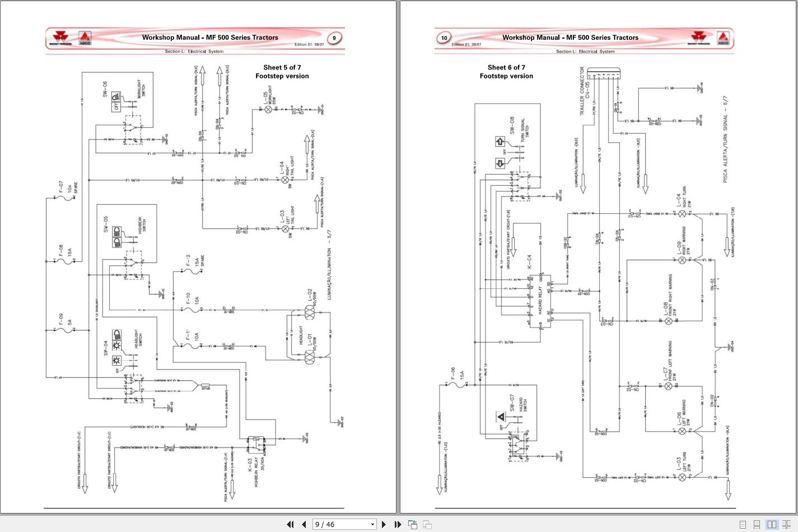The image size is (798, 532).
Task: Jump to the last page
Action: click(398, 525)
